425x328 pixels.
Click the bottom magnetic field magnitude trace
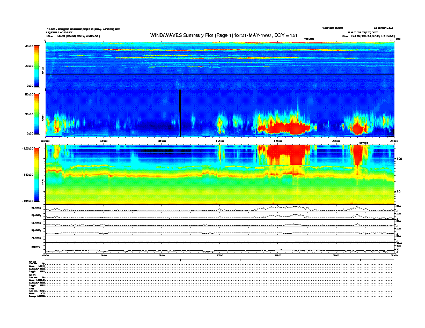coord(220,251)
